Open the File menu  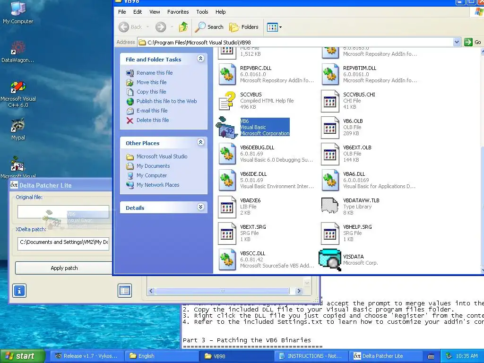[x=122, y=12]
